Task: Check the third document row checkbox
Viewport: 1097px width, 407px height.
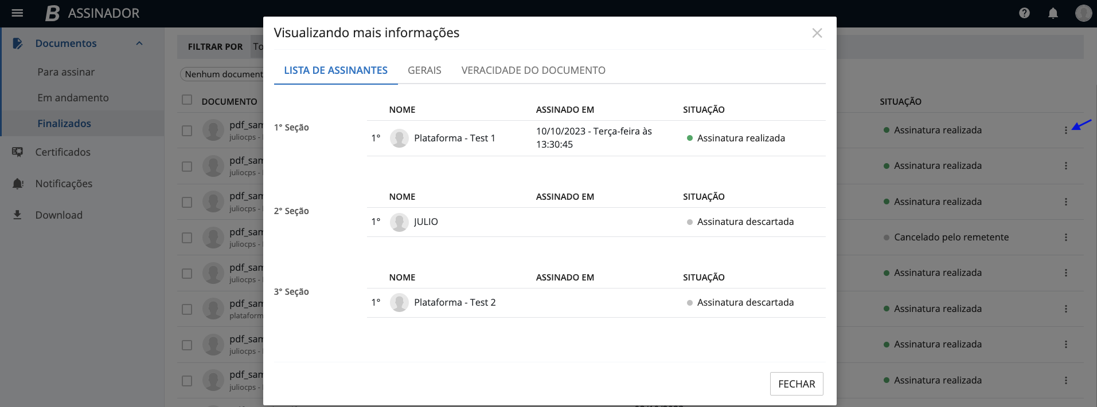Action: [x=187, y=202]
